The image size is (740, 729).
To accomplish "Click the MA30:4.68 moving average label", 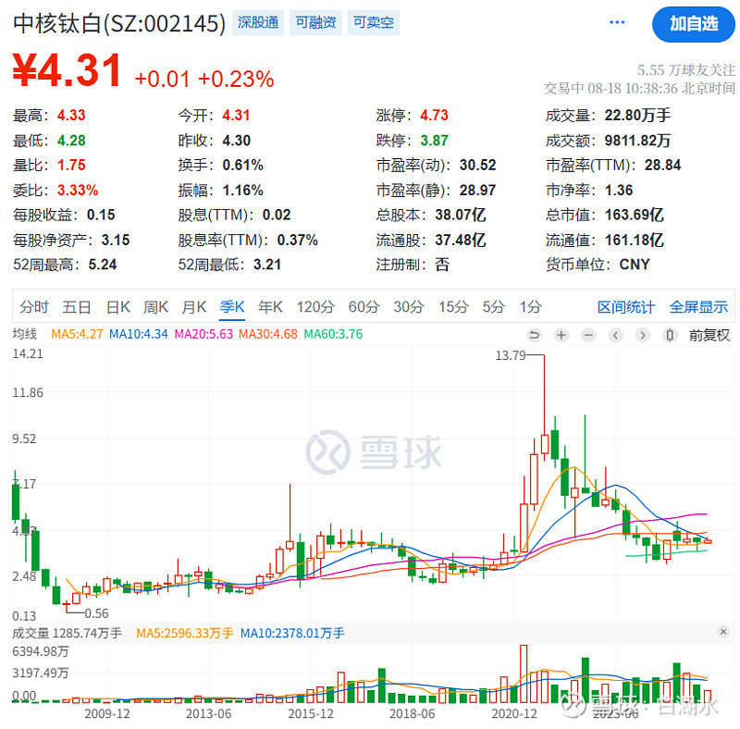I will click(268, 334).
